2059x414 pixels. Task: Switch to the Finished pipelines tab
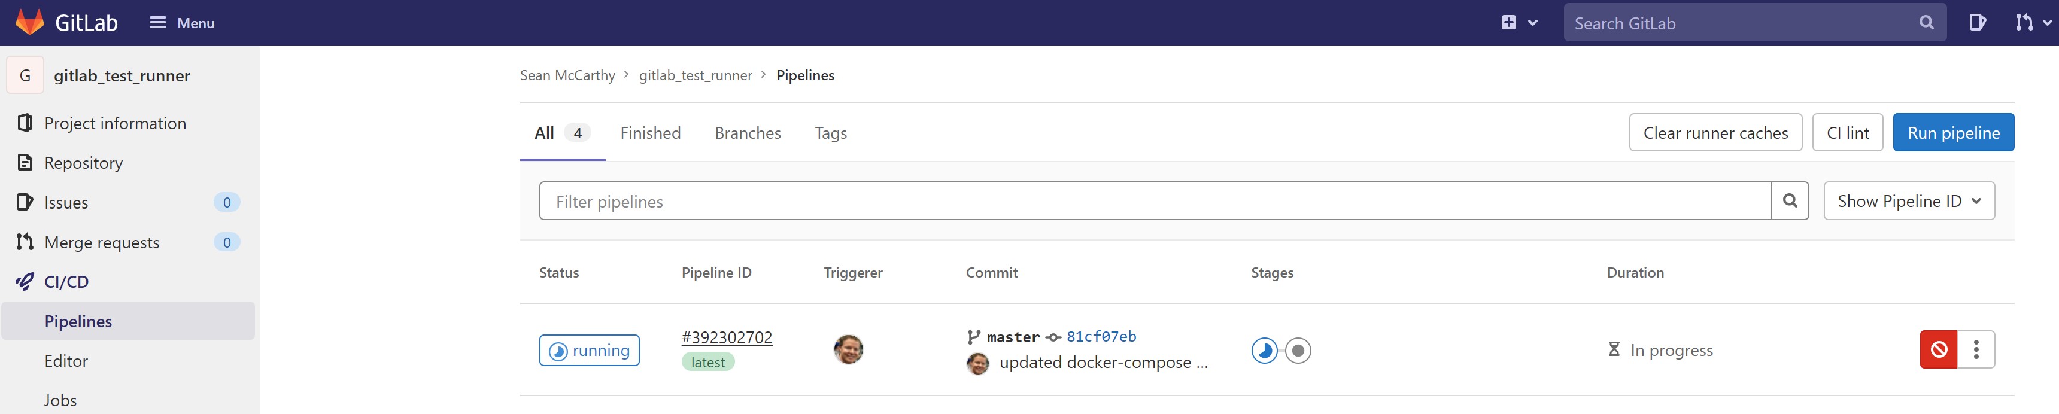point(650,133)
